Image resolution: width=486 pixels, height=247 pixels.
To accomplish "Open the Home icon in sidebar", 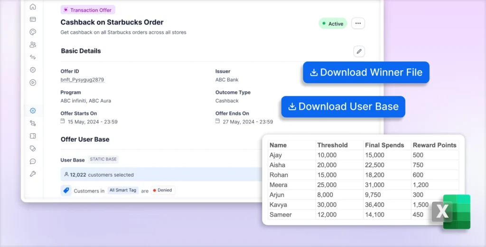I will (x=33, y=7).
